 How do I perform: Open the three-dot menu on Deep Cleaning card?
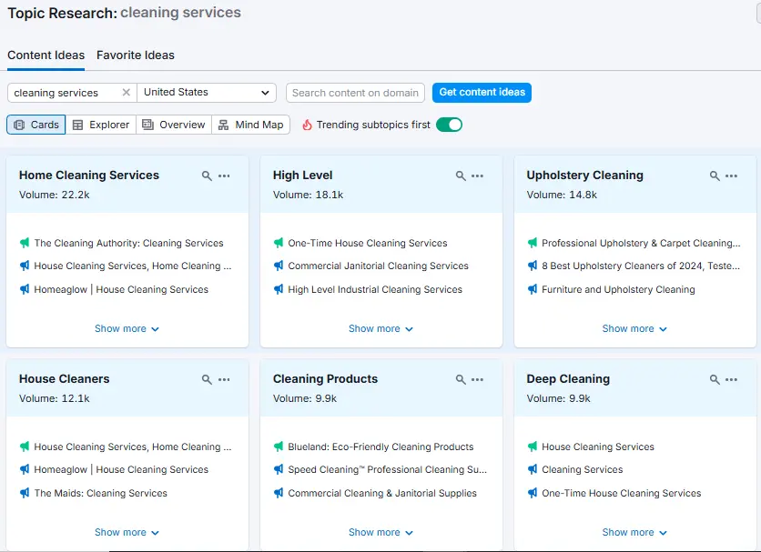[x=732, y=379]
